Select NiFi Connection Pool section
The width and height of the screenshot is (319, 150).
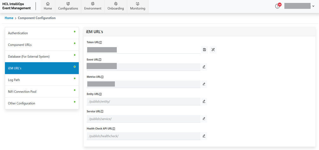(x=42, y=92)
